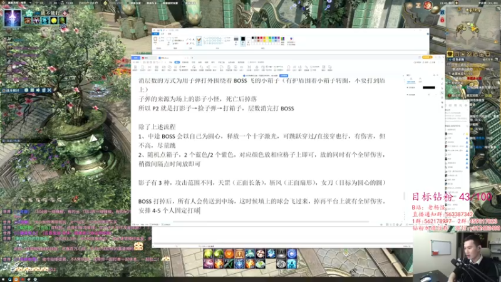Open the File tab in the Paint window
501x282 pixels.
pos(155,34)
